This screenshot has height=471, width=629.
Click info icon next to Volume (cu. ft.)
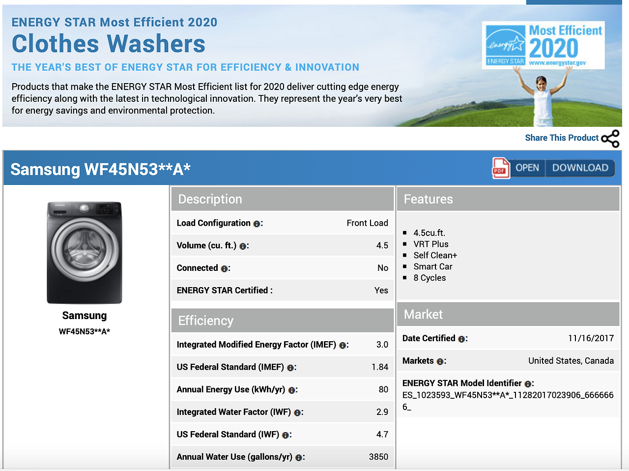243,246
